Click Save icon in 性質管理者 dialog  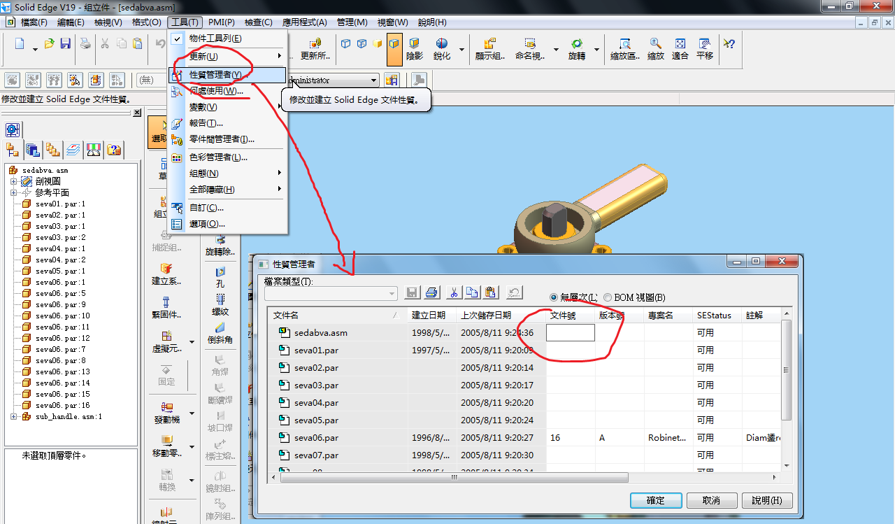click(x=413, y=292)
